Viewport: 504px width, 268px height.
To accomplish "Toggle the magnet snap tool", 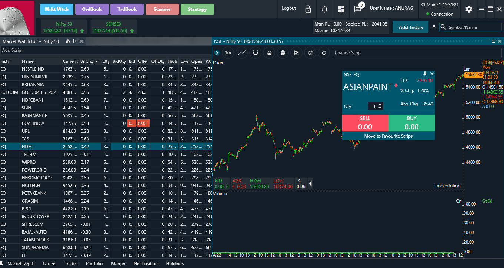I will click(256, 53).
